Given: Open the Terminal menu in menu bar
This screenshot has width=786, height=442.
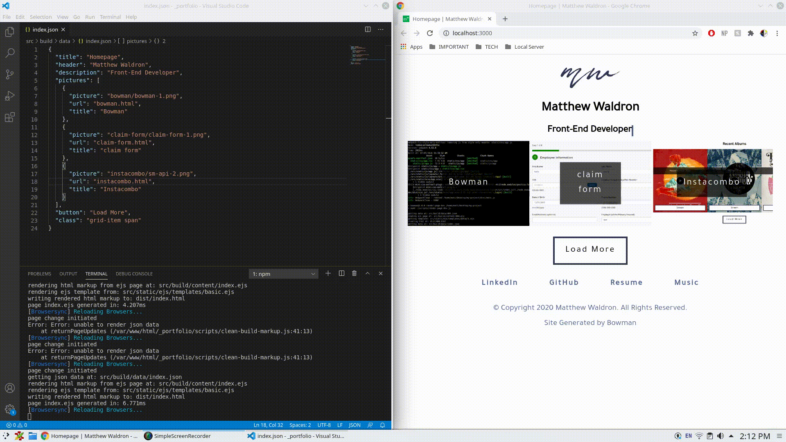Looking at the screenshot, I should [x=110, y=17].
